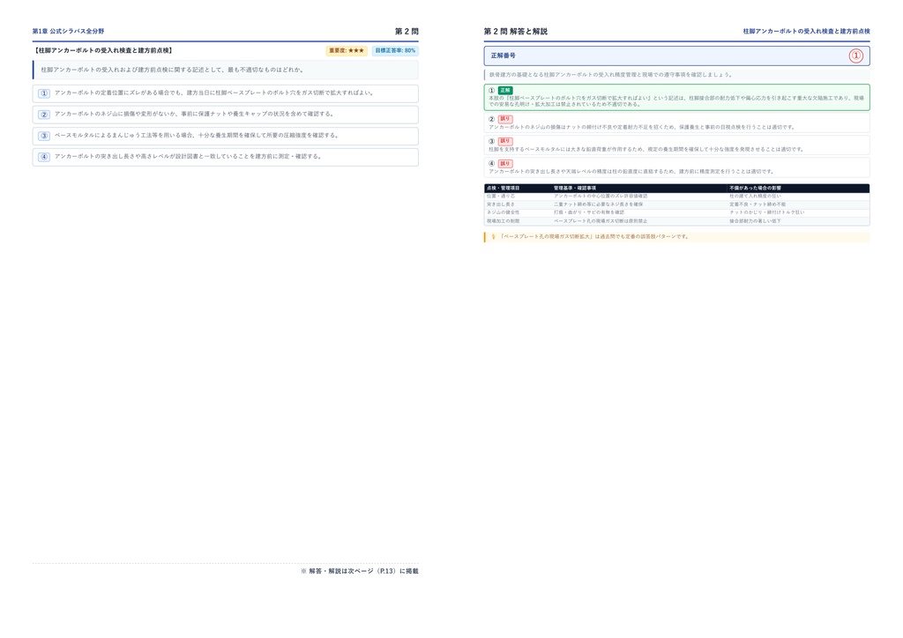Click the 接合部耐力の著しい低下 cell
903x638 pixels.
(755, 221)
